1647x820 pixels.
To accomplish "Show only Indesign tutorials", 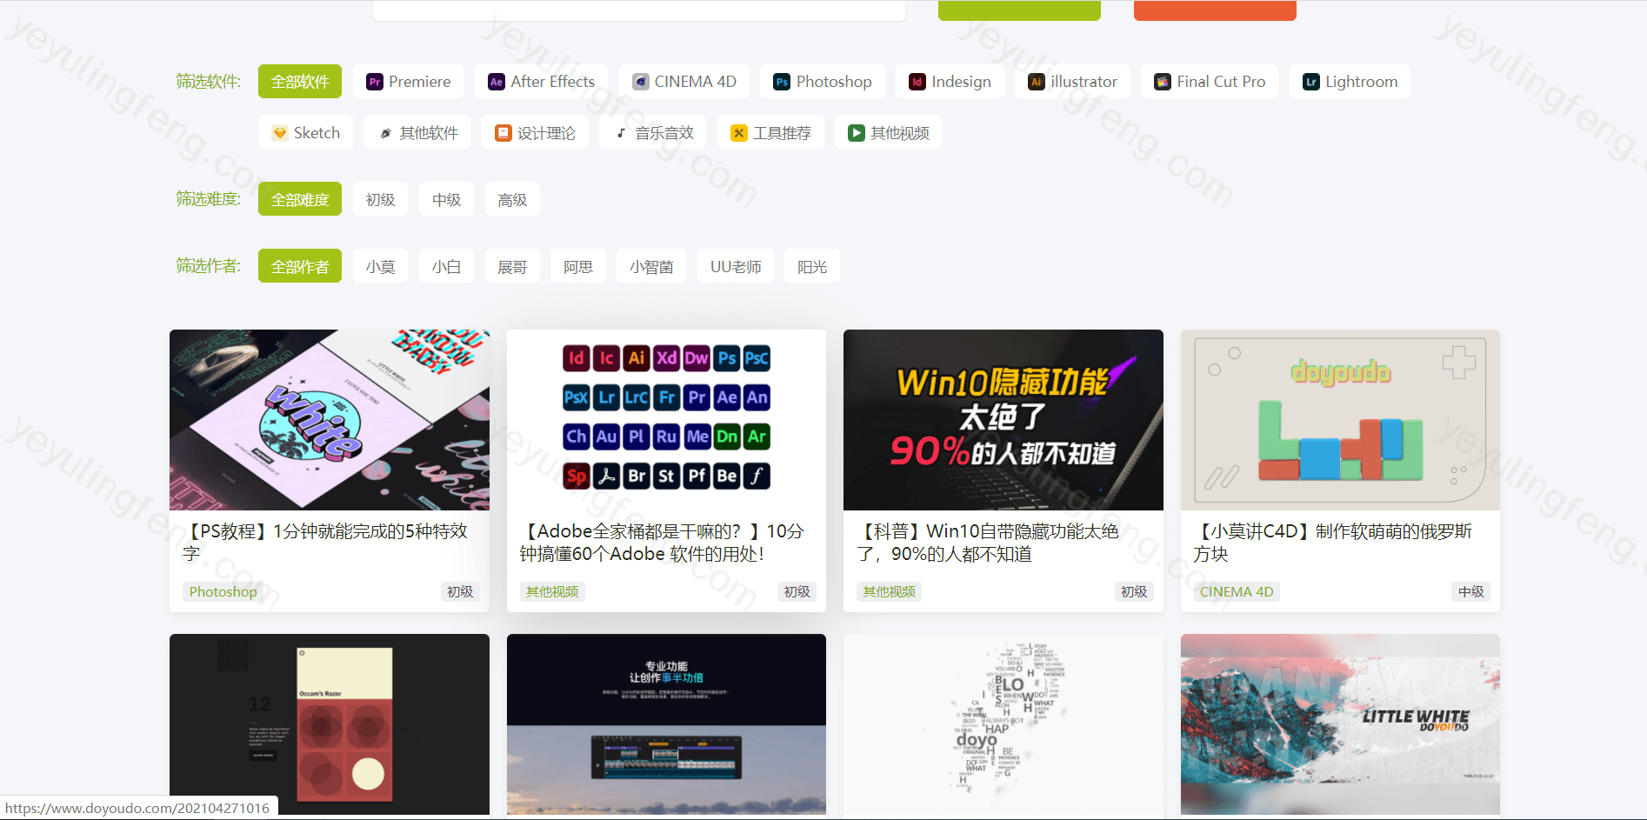I will pos(950,82).
